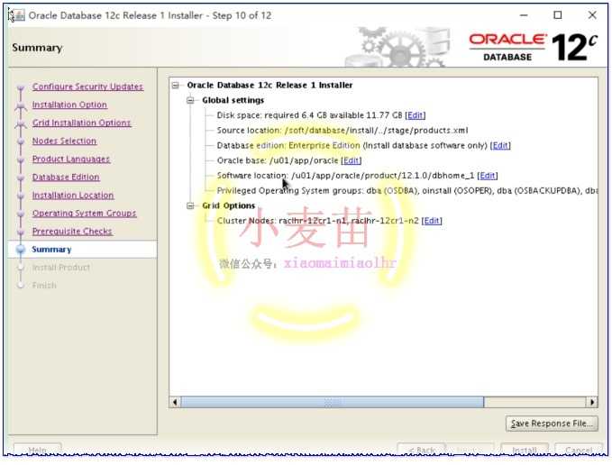The image size is (612, 465).
Task: Go to Database Edition step
Action: [66, 178]
